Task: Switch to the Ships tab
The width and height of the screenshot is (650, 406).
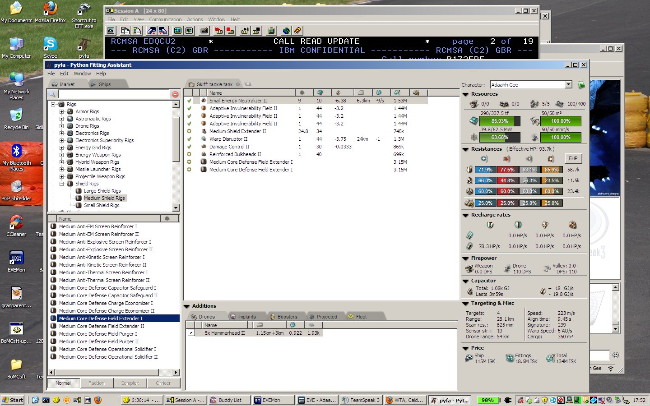Action: (105, 84)
